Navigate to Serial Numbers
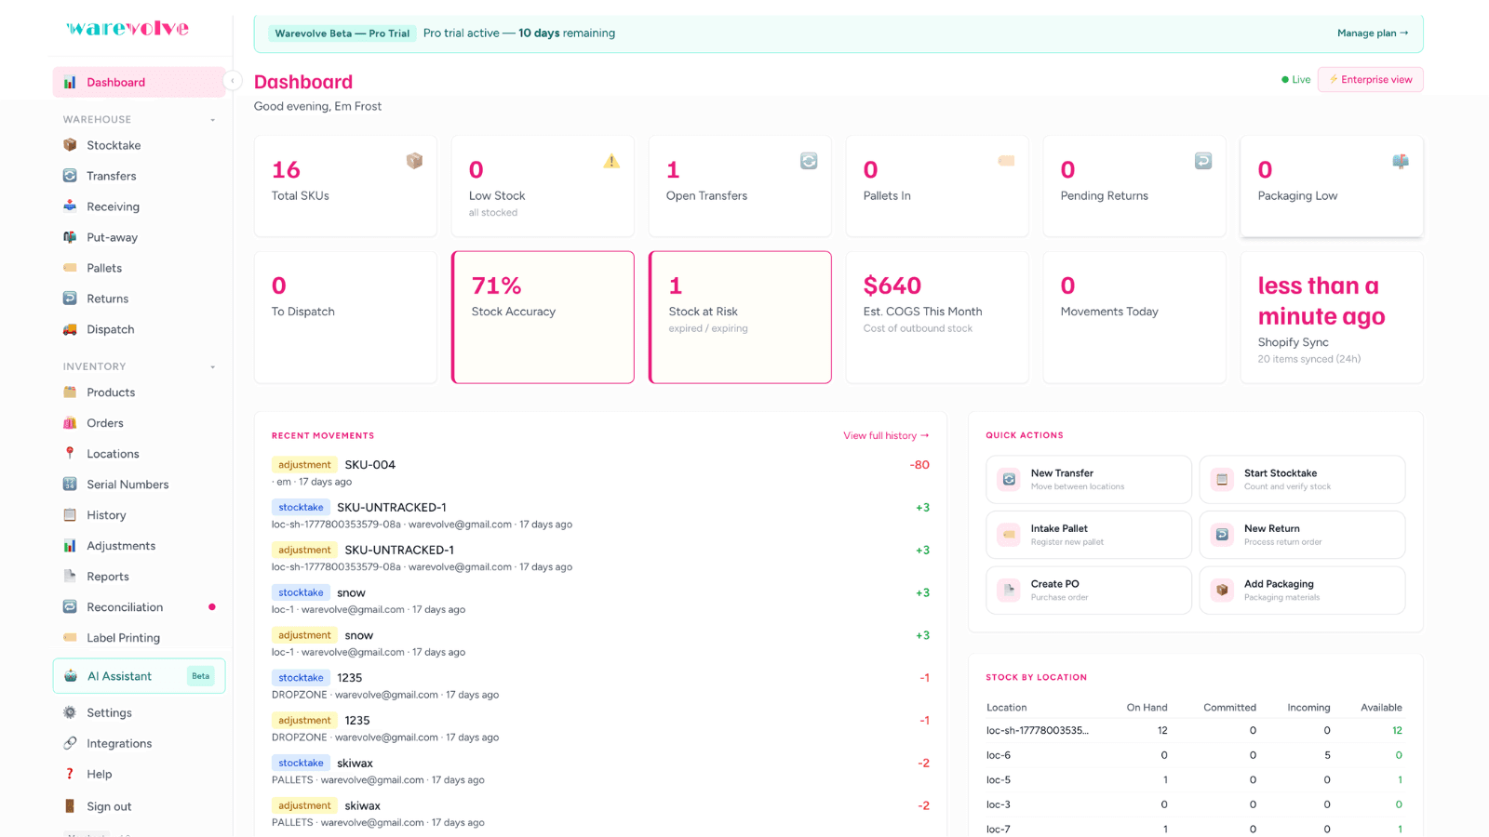The image size is (1489, 837). pyautogui.click(x=139, y=485)
